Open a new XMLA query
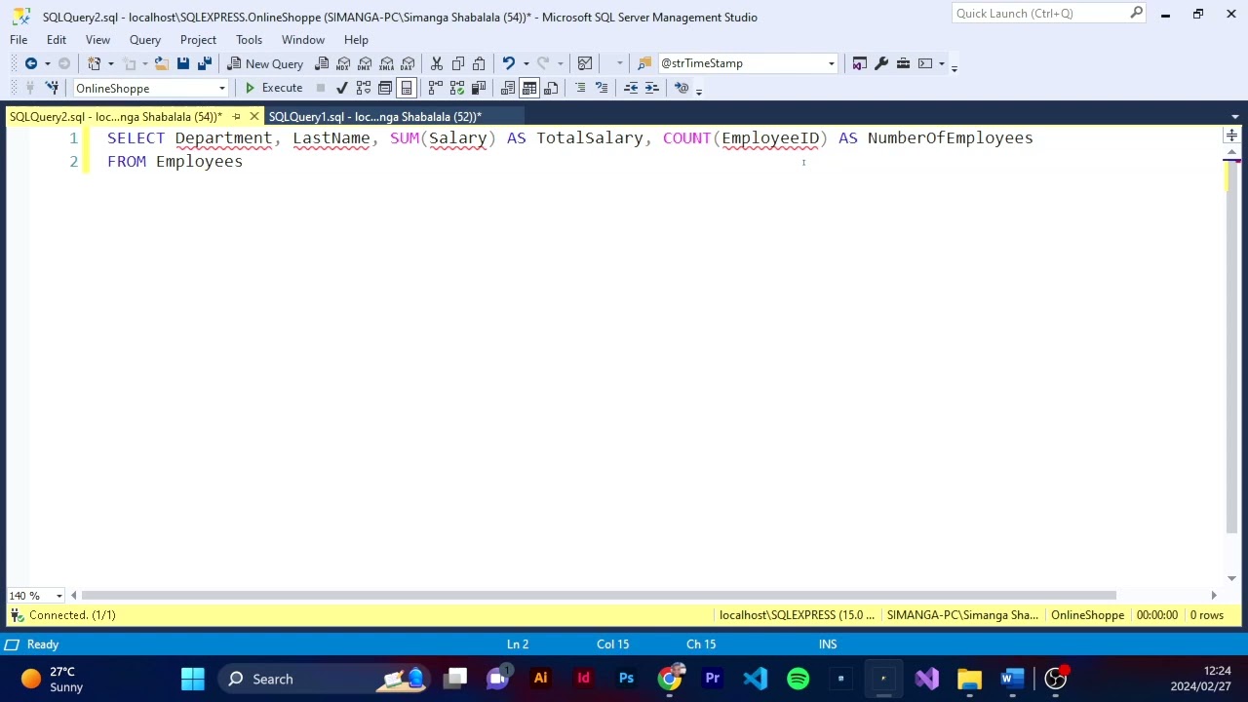1248x702 pixels. tap(386, 63)
